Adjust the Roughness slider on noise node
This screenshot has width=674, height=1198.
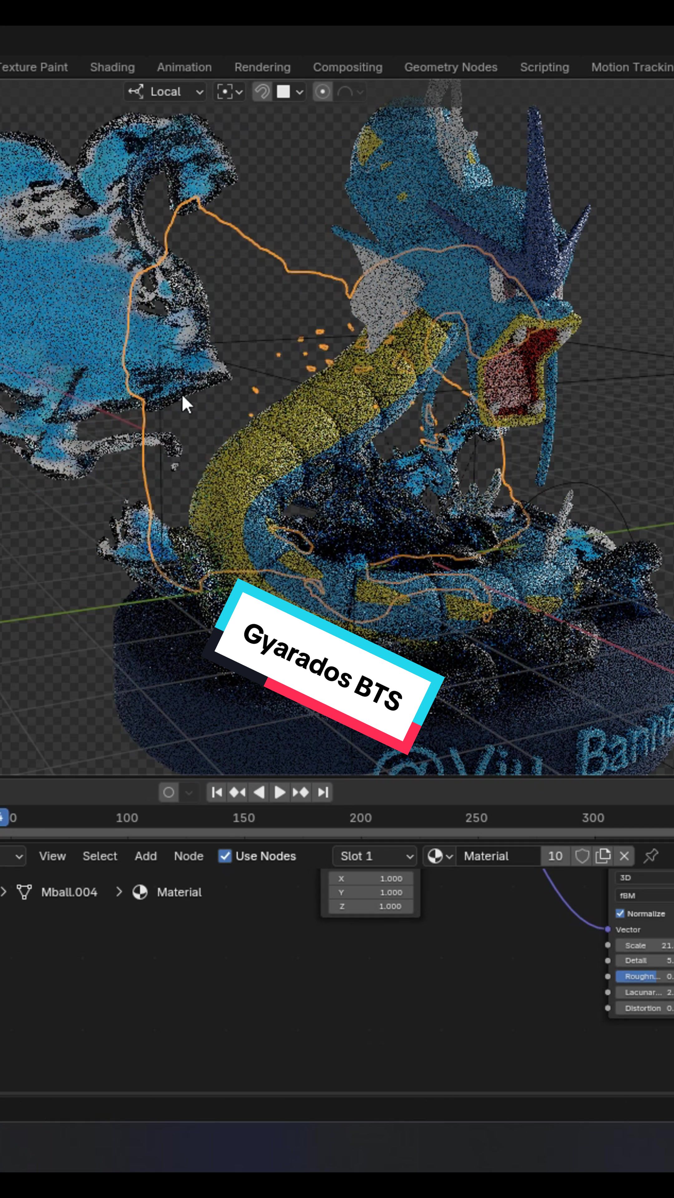[x=645, y=976]
